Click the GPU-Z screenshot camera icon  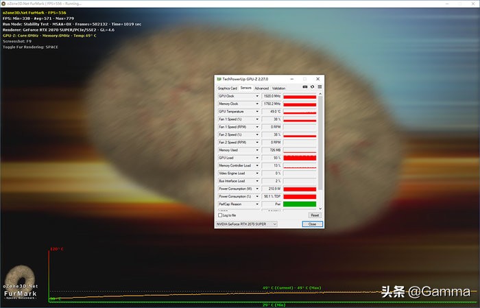click(305, 87)
